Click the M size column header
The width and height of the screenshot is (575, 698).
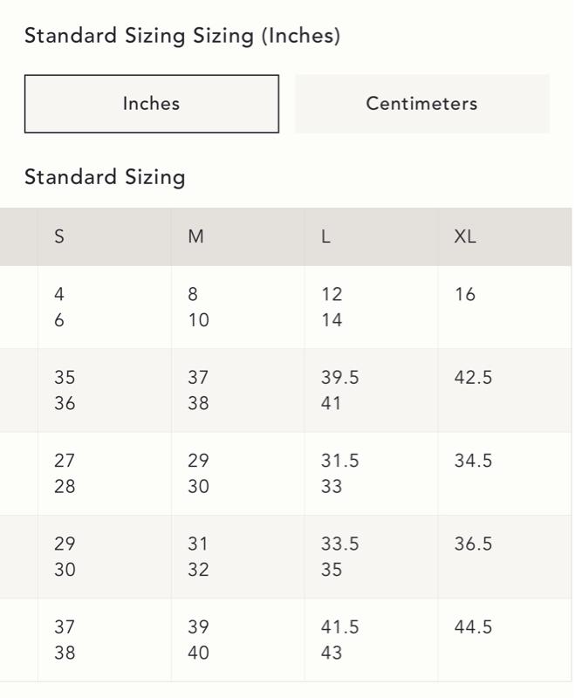(196, 236)
